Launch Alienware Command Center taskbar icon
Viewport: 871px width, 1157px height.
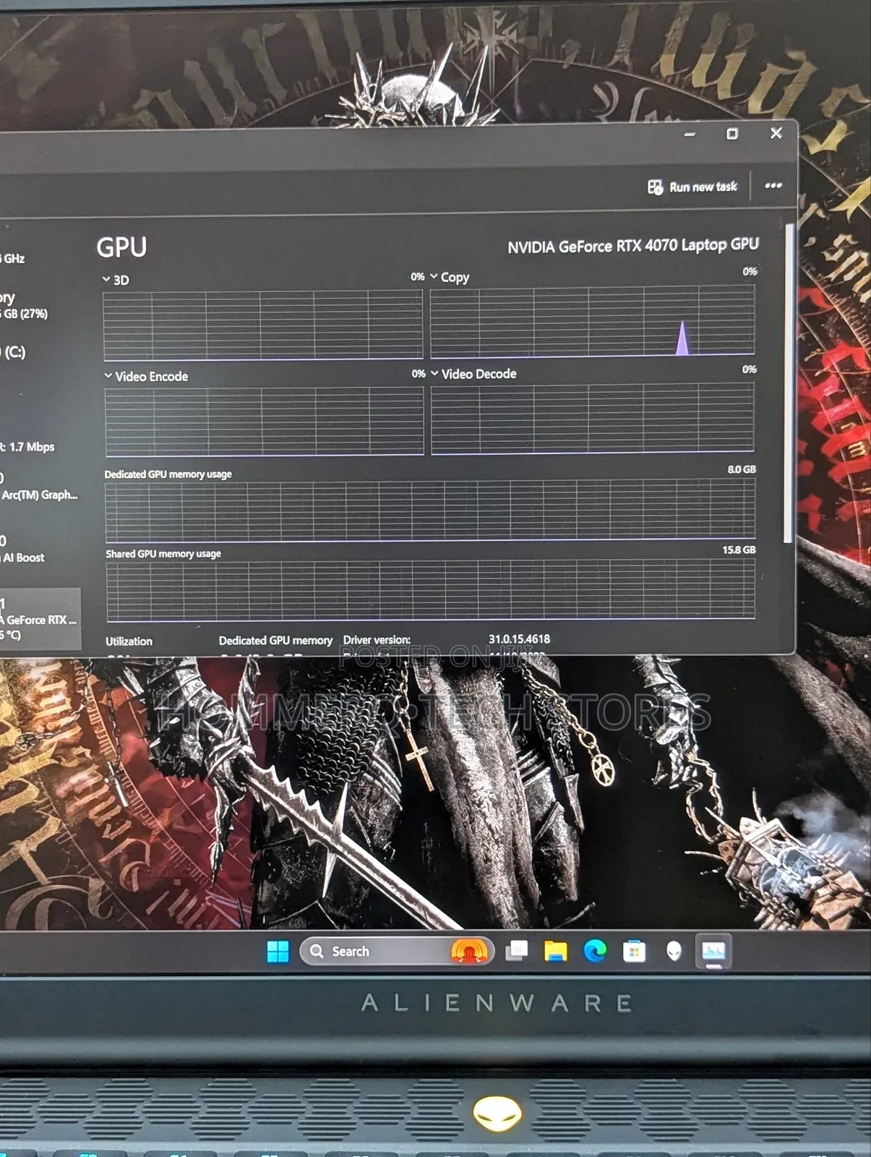tap(674, 951)
